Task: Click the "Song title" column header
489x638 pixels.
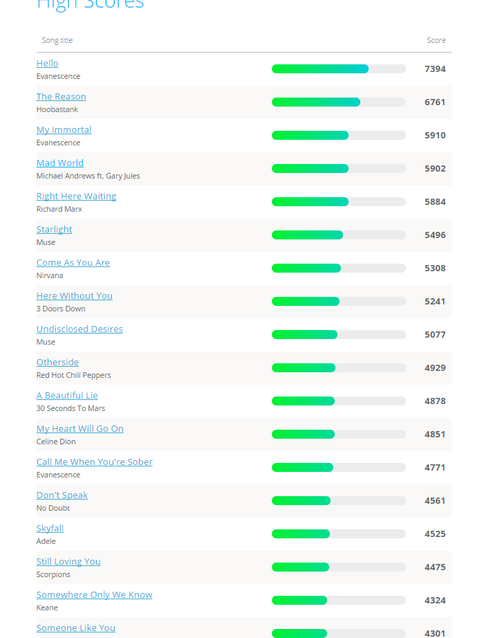Action: pos(57,41)
